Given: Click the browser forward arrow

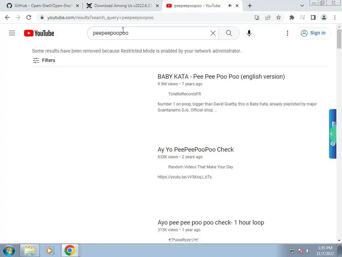Looking at the screenshot, I should click(x=18, y=17).
